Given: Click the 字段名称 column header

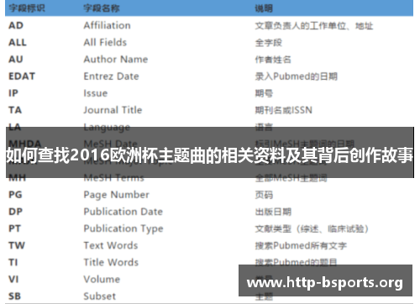Looking at the screenshot, I should pyautogui.click(x=102, y=8).
